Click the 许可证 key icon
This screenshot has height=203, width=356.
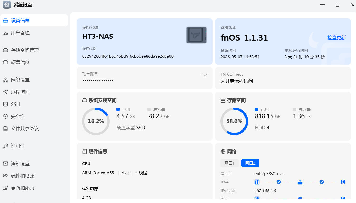6,146
